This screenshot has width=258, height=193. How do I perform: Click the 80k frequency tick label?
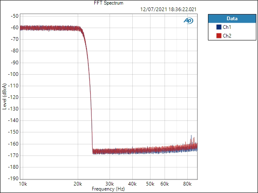(x=187, y=184)
